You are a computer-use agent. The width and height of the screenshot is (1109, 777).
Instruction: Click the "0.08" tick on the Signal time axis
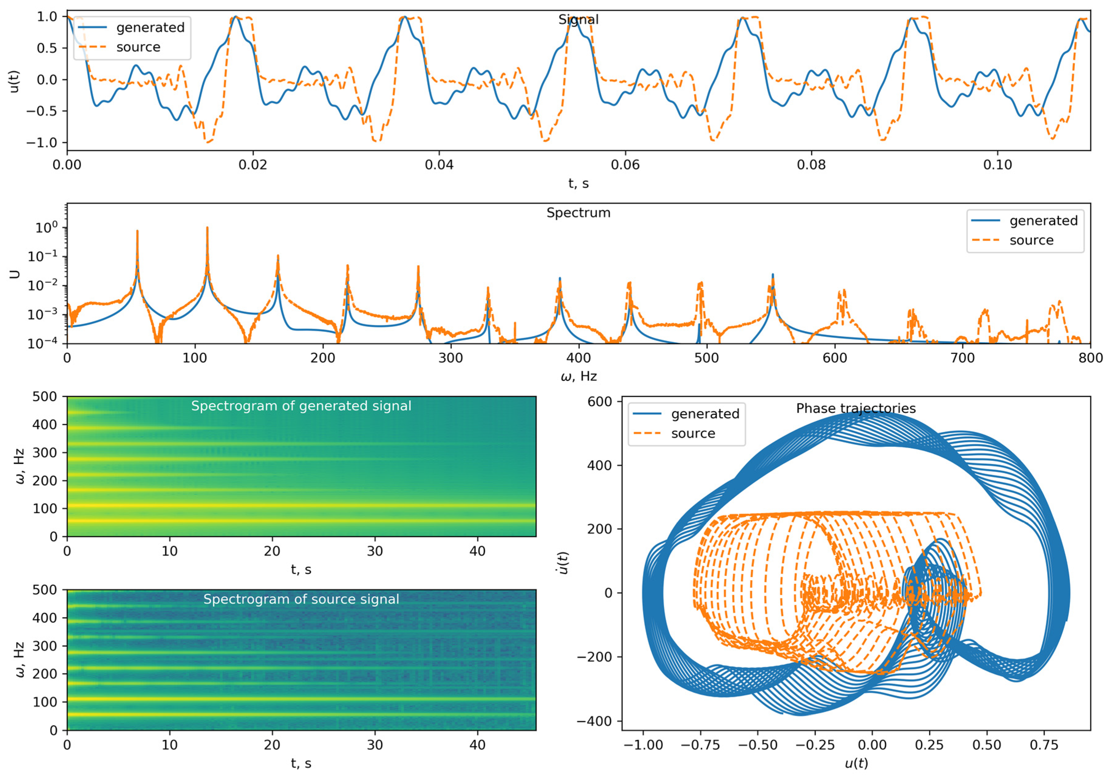coord(811,165)
